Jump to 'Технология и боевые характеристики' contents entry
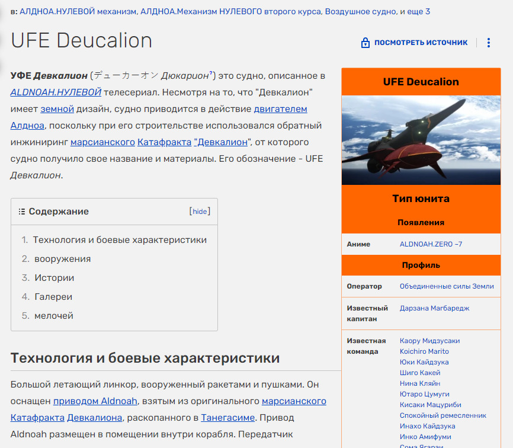Screen dimensions: 513x448 point(120,240)
